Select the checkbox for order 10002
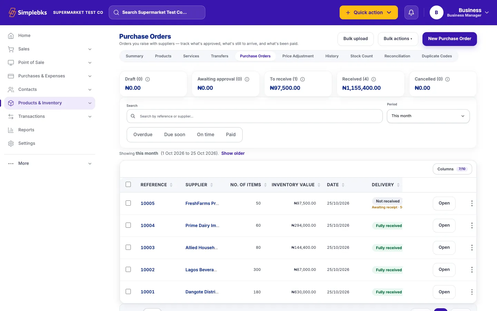The width and height of the screenshot is (497, 311). pyautogui.click(x=128, y=270)
